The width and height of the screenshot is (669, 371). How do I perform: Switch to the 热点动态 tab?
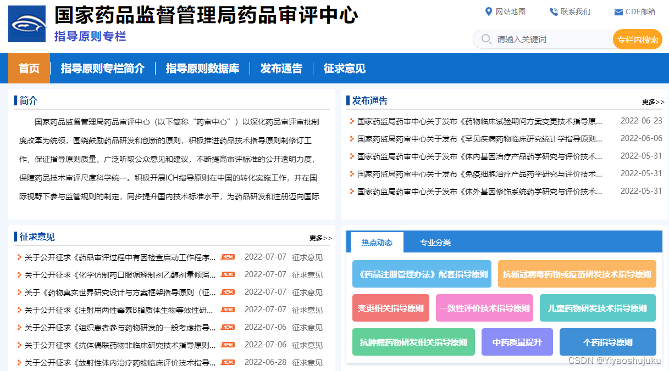coord(377,243)
